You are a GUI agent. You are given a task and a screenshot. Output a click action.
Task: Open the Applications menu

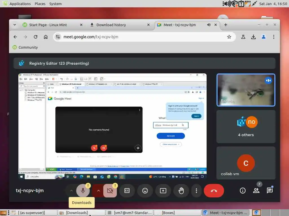pos(20,4)
